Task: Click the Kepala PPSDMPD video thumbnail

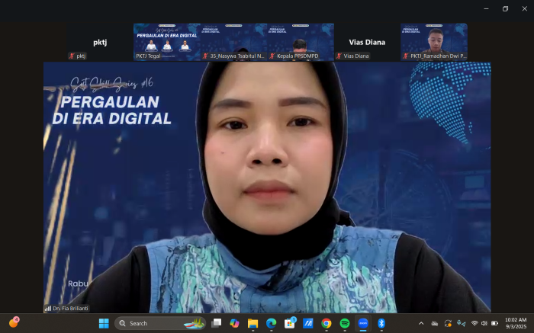Action: click(300, 42)
